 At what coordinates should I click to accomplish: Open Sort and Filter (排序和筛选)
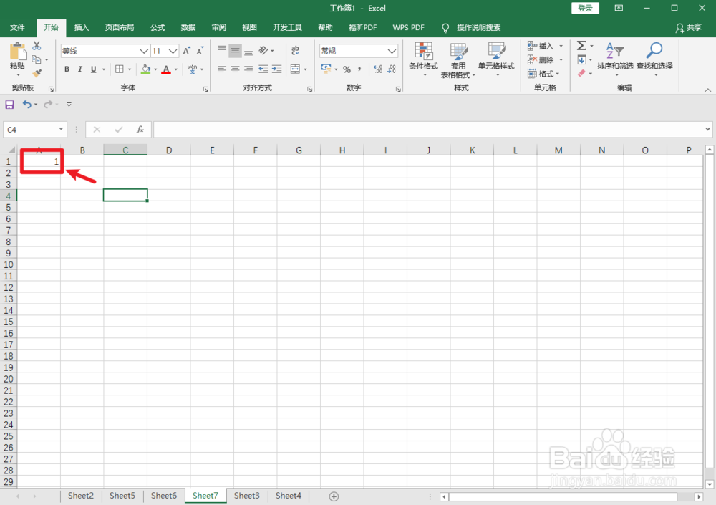coord(615,59)
